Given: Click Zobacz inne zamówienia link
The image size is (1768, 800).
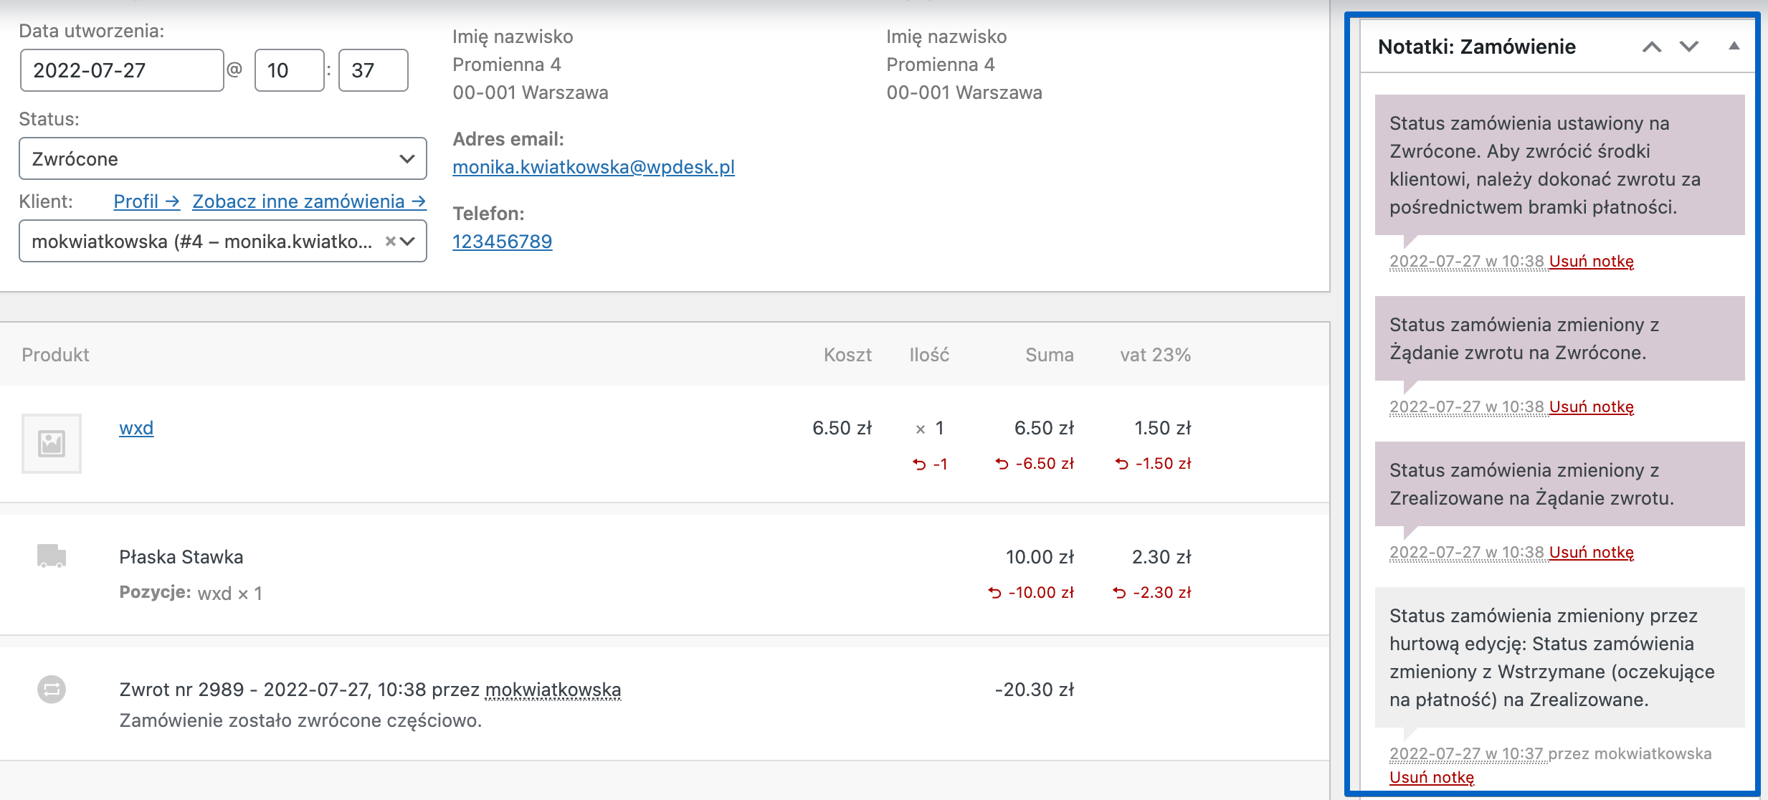Looking at the screenshot, I should tap(309, 201).
